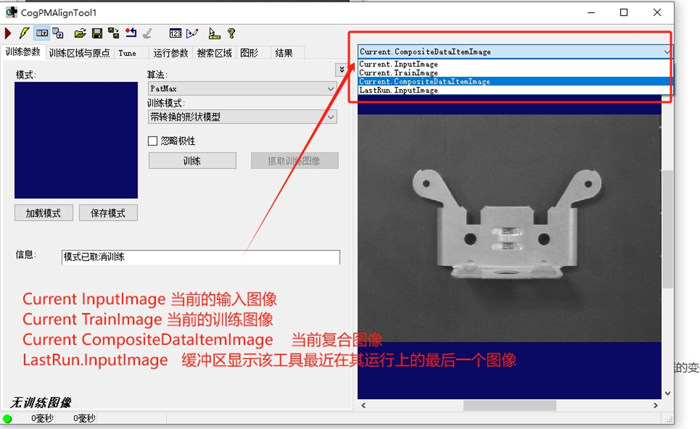700x429 pixels.
Task: Minimize the CogPMAlignTool1 window
Action: [591, 12]
